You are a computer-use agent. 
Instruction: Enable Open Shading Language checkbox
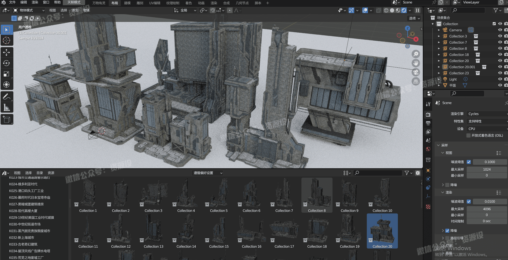[468, 135]
